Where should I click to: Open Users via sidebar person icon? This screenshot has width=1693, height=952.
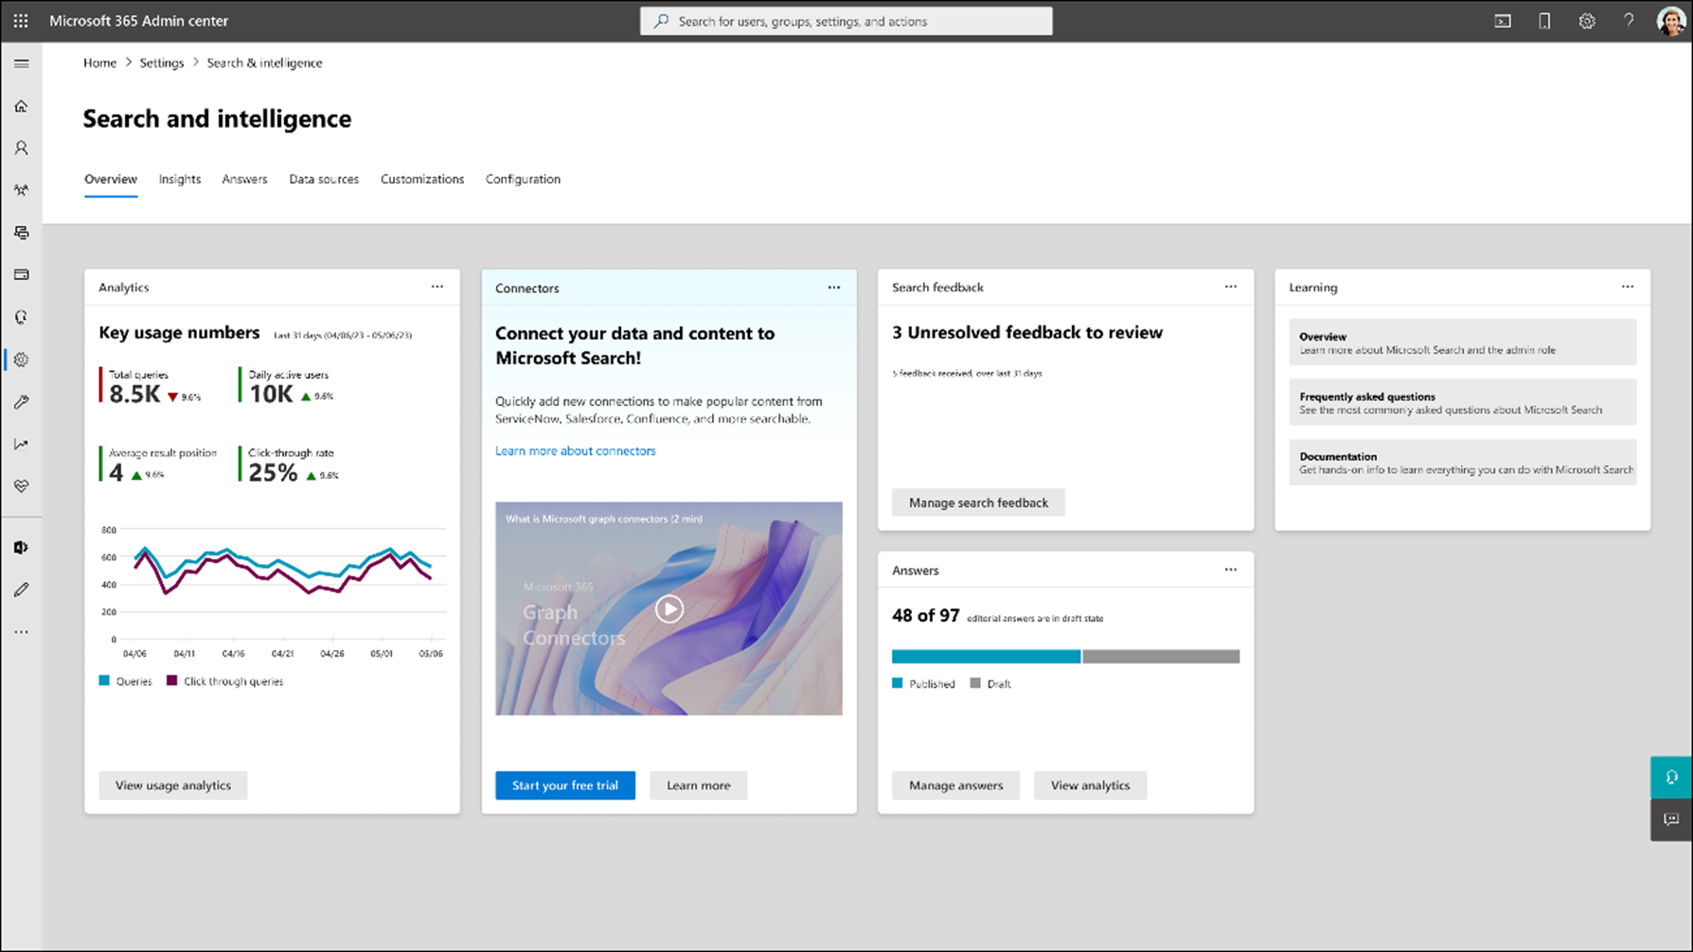pyautogui.click(x=21, y=148)
